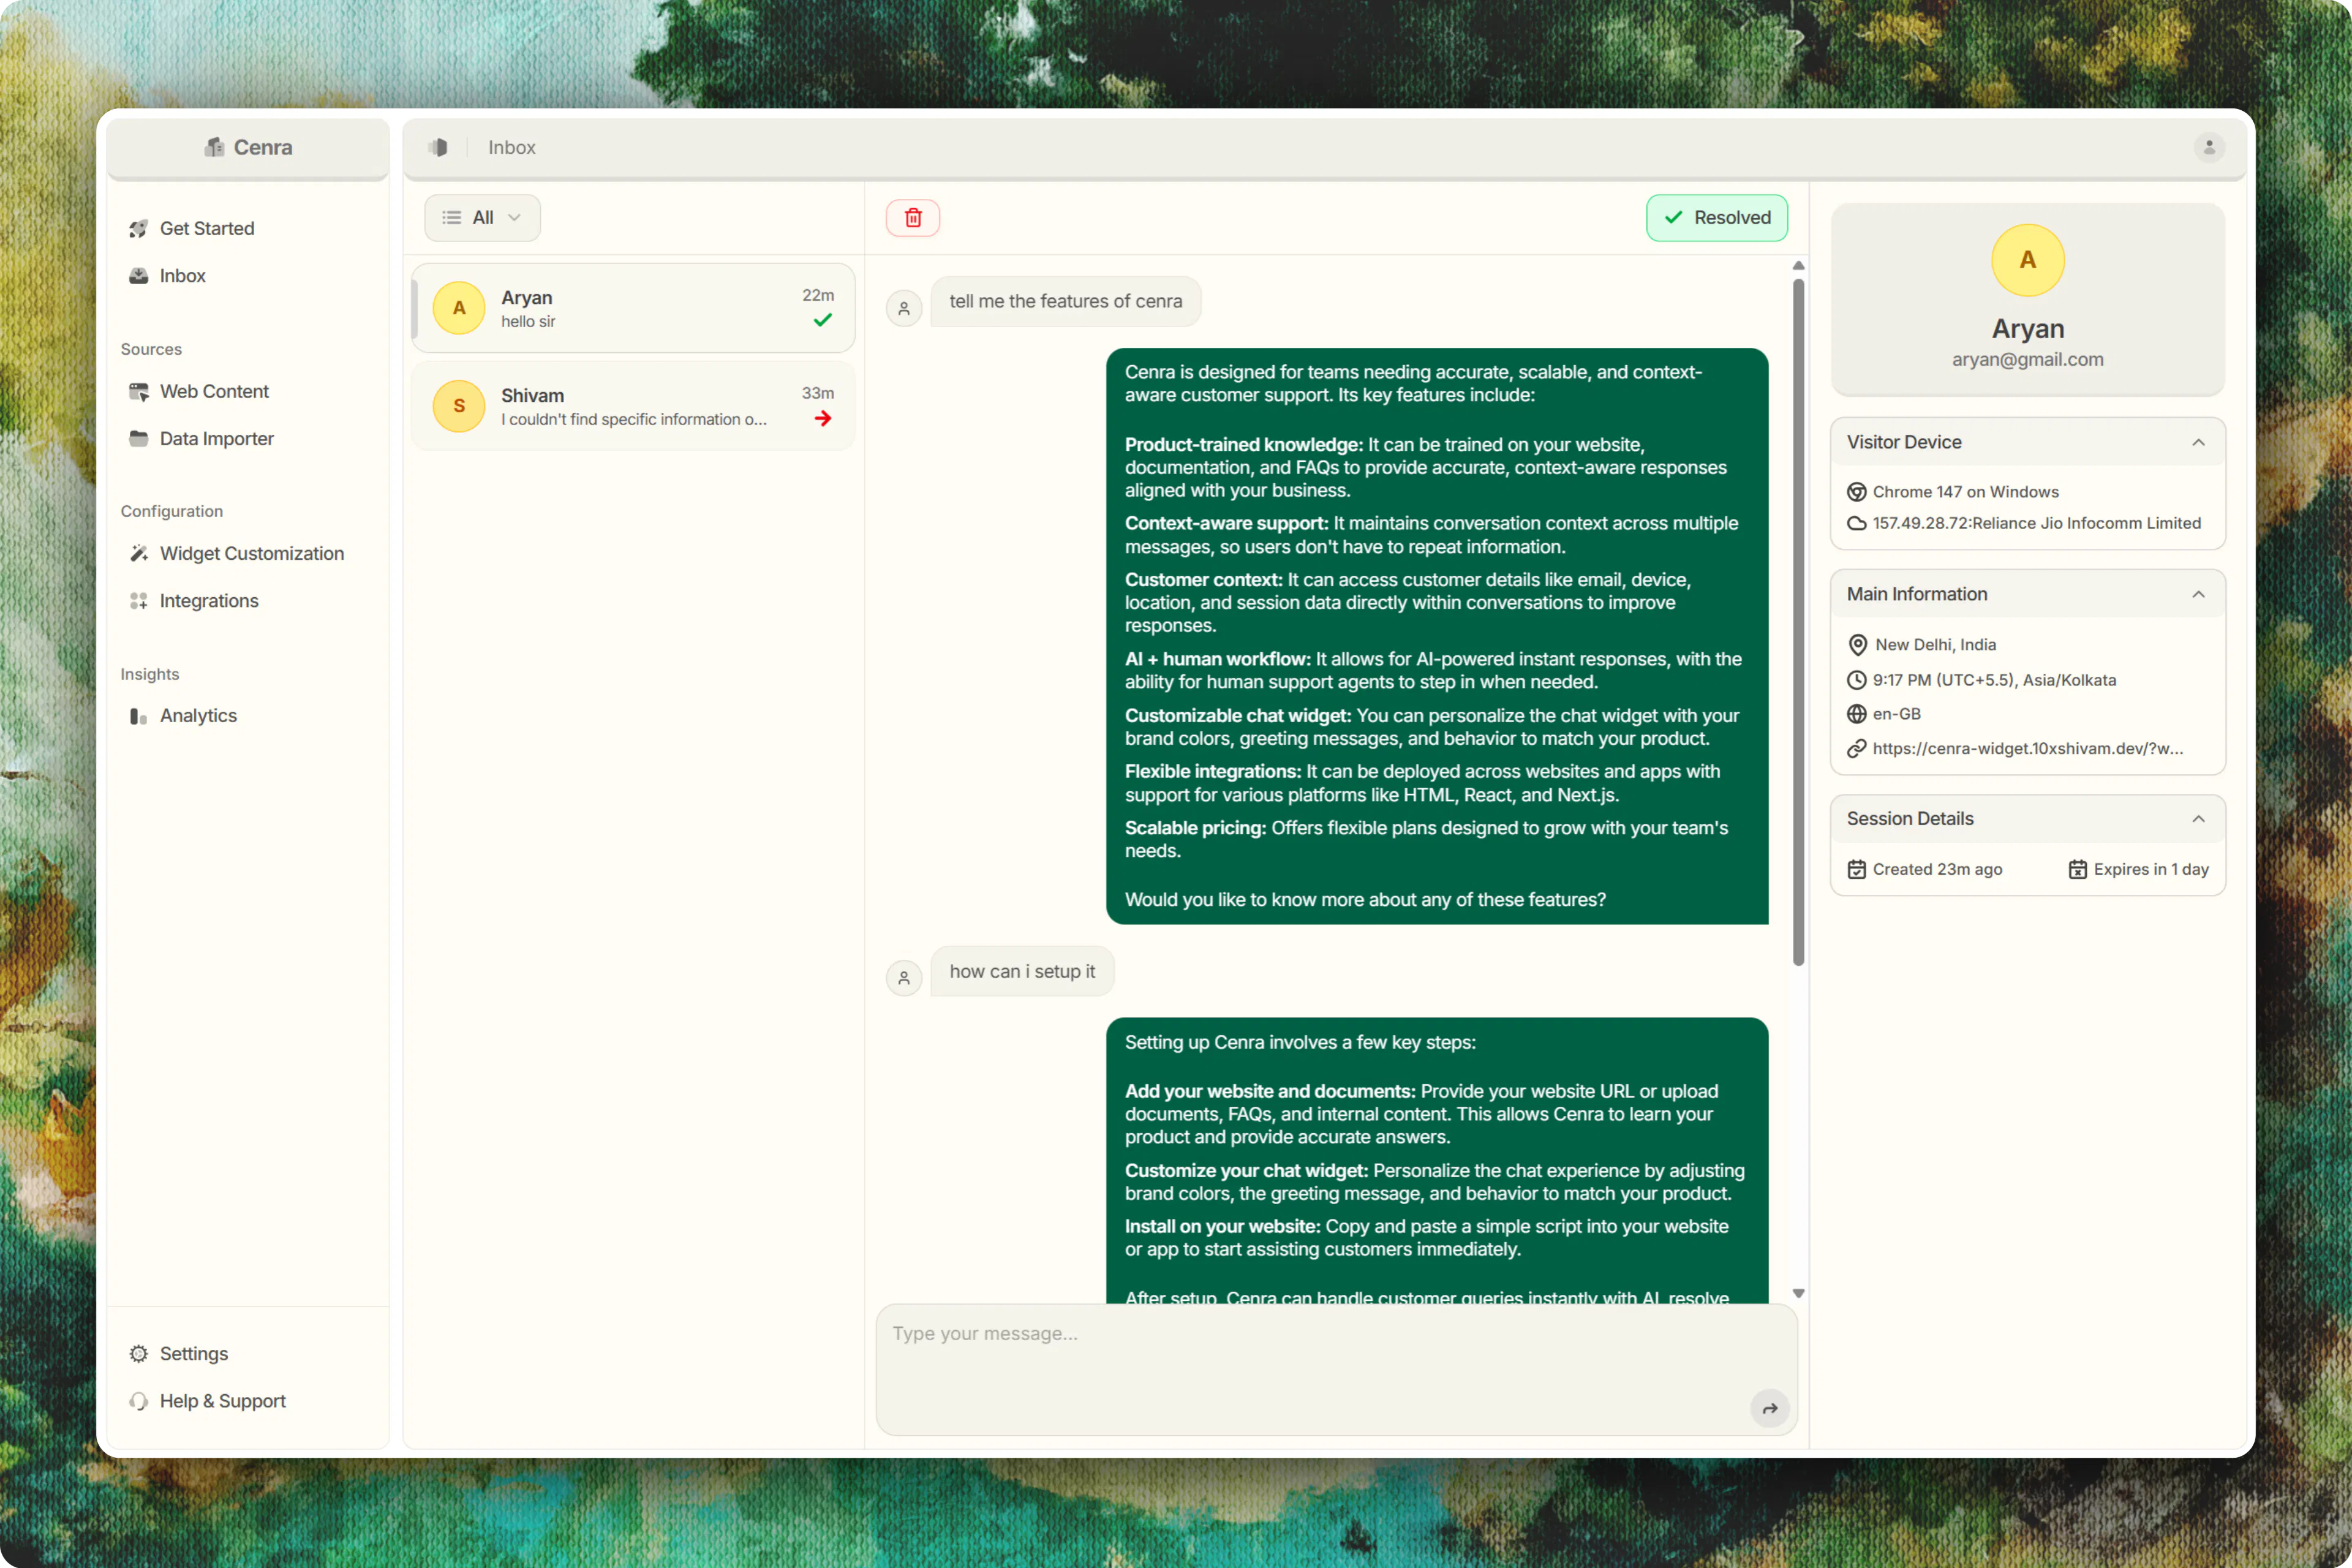Click the Inbox header title

click(x=512, y=147)
